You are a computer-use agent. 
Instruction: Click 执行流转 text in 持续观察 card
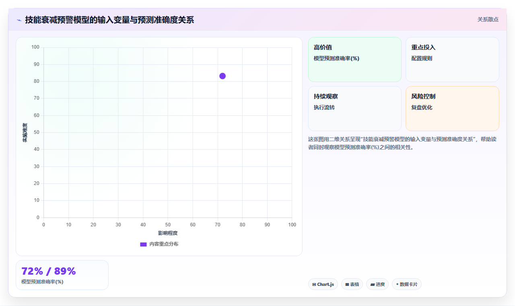click(x=324, y=107)
